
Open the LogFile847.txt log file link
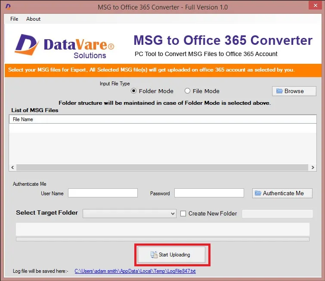(135, 271)
